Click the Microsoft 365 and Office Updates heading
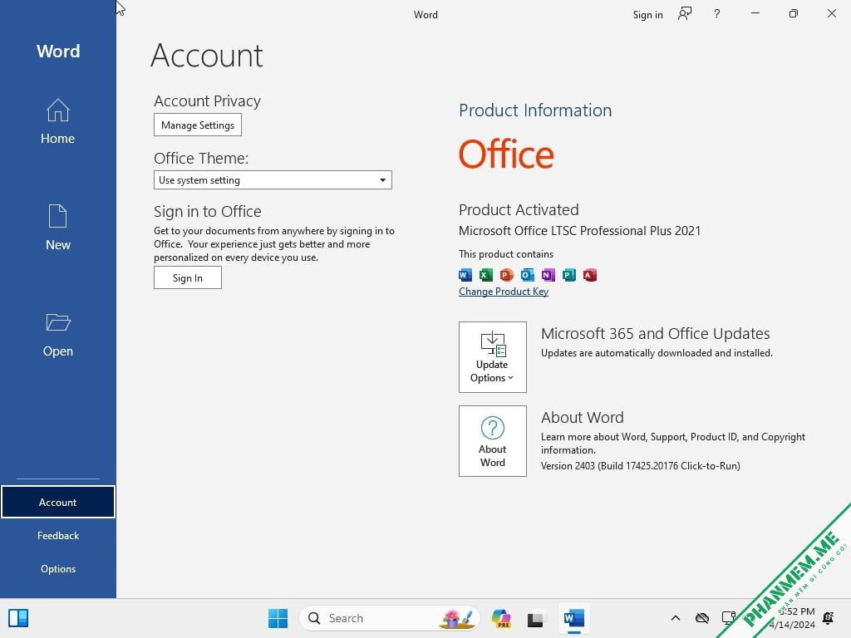Screen dimensions: 851x638 pyautogui.click(x=655, y=333)
